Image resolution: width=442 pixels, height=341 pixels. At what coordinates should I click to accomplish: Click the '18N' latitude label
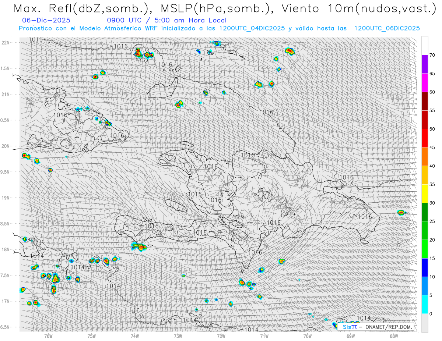click(6, 249)
